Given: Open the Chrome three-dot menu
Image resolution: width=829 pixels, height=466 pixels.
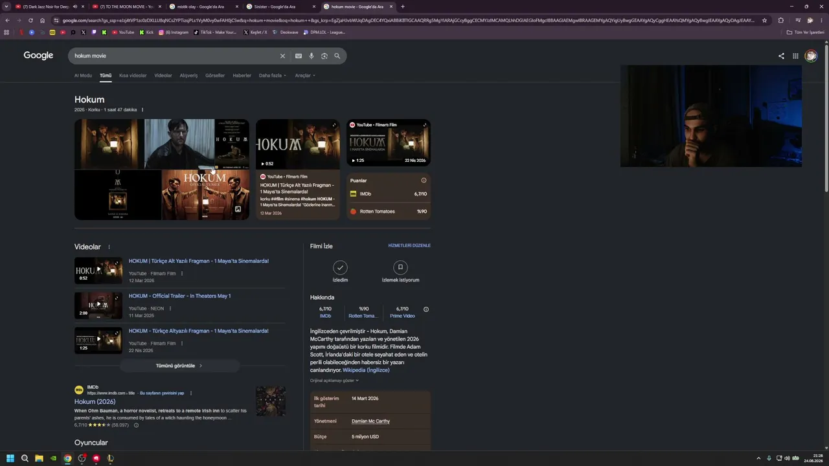Looking at the screenshot, I should 823,20.
